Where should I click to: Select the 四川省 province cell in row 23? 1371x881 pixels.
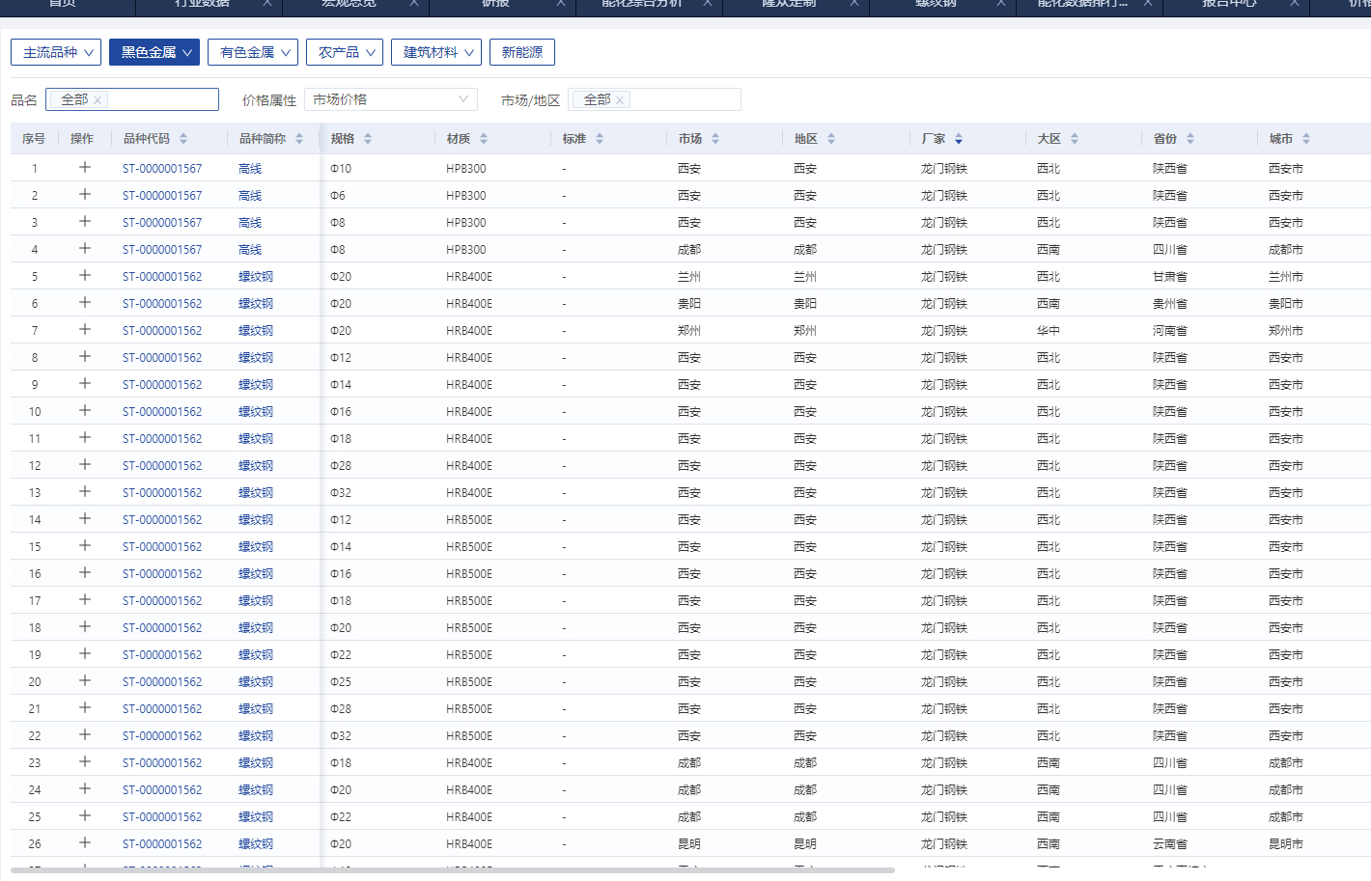(1170, 762)
